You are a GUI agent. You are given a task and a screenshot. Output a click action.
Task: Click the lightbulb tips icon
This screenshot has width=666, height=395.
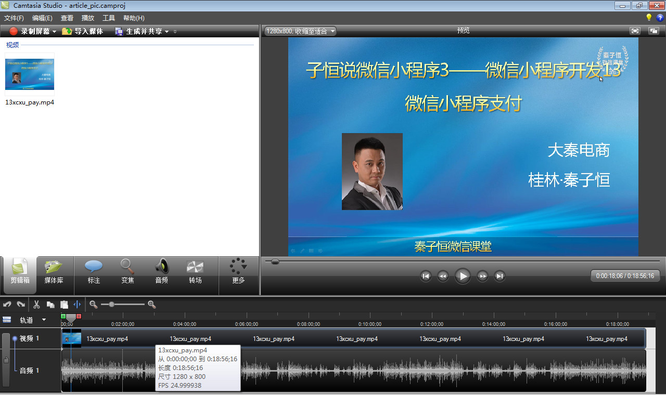click(x=649, y=18)
